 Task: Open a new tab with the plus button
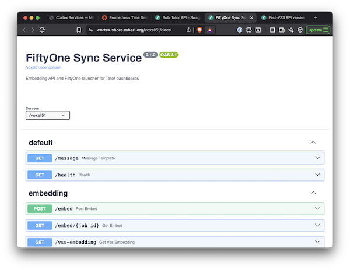(x=316, y=17)
